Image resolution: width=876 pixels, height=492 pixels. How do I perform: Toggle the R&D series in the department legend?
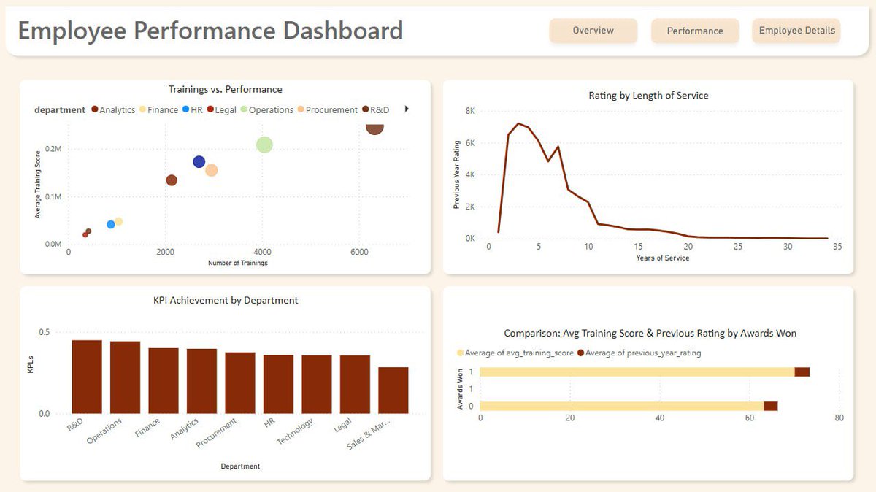365,109
